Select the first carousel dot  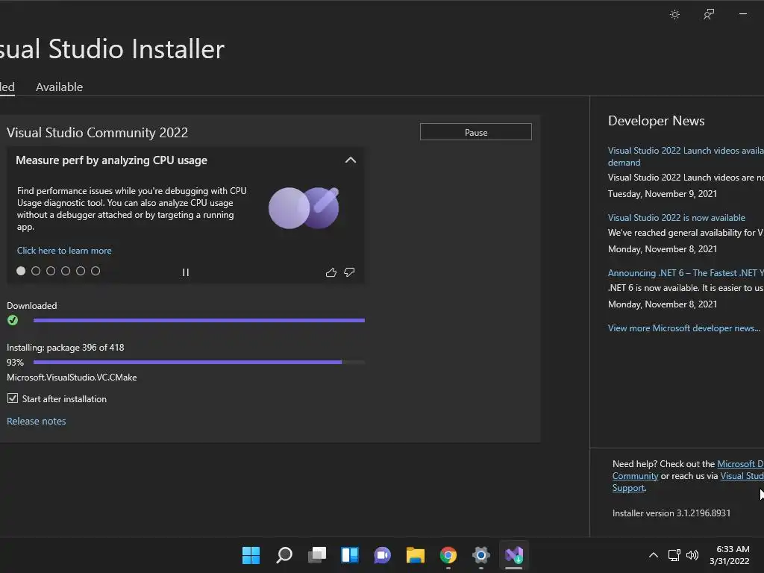click(x=21, y=271)
